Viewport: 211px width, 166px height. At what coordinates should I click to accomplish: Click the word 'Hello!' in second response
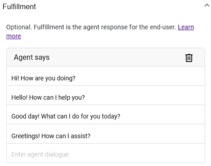coord(19,98)
